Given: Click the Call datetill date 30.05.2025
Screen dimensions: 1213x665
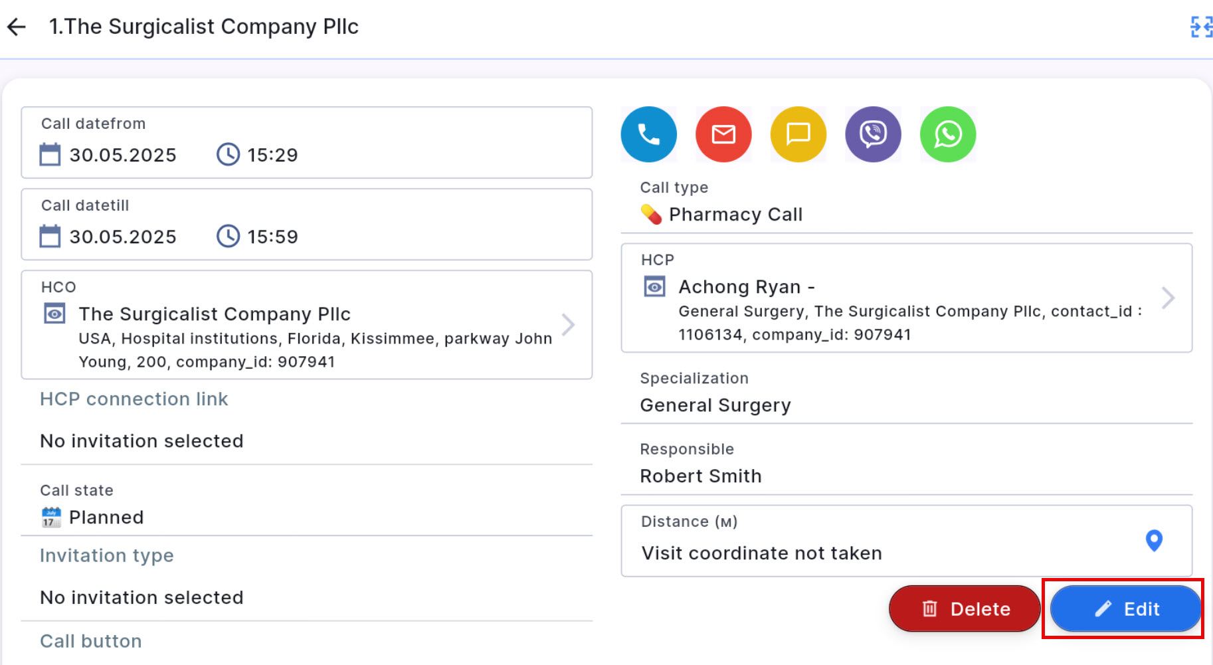Looking at the screenshot, I should click(x=123, y=237).
